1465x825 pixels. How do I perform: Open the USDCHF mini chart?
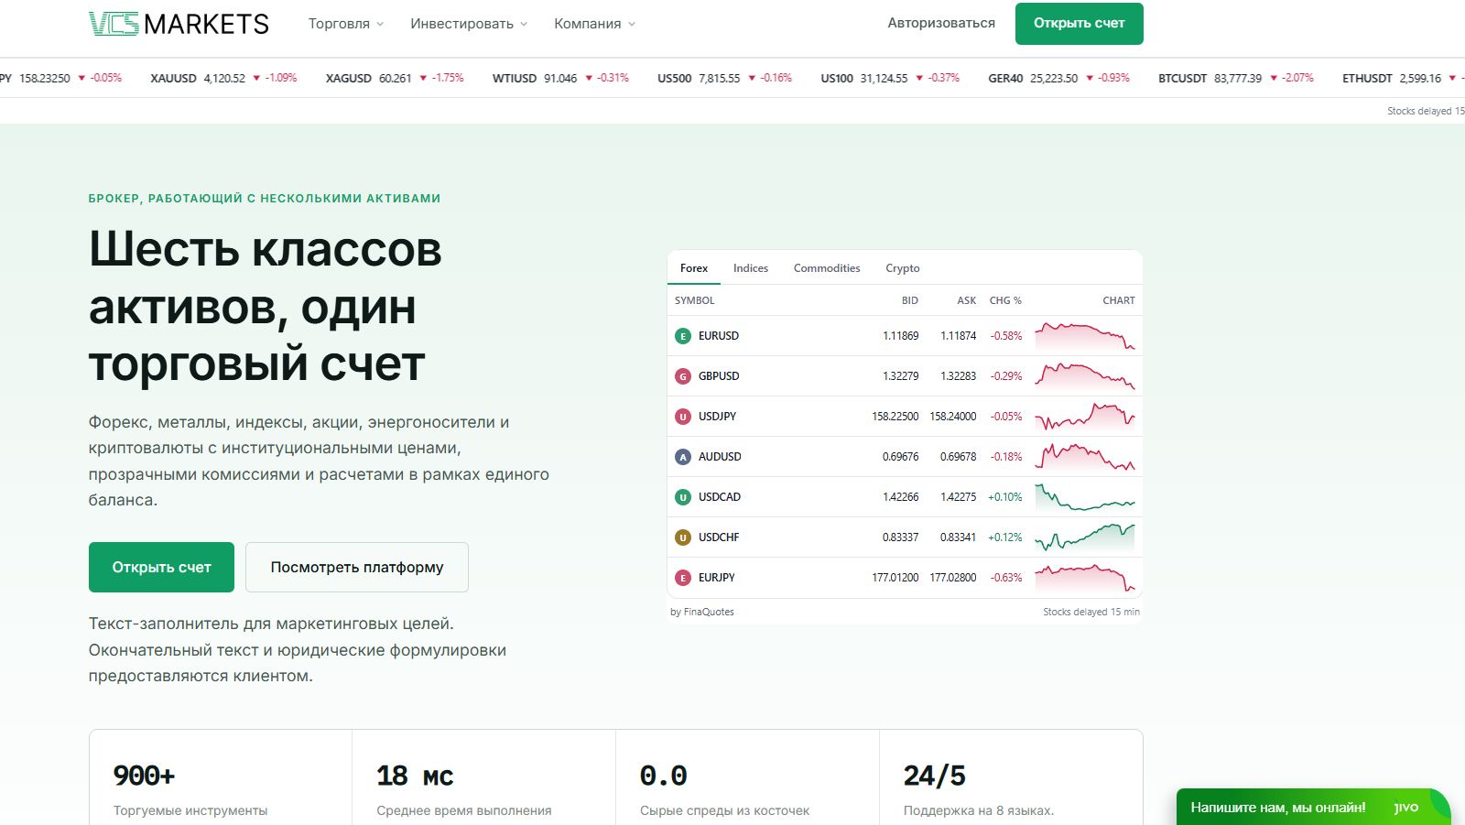click(1085, 537)
